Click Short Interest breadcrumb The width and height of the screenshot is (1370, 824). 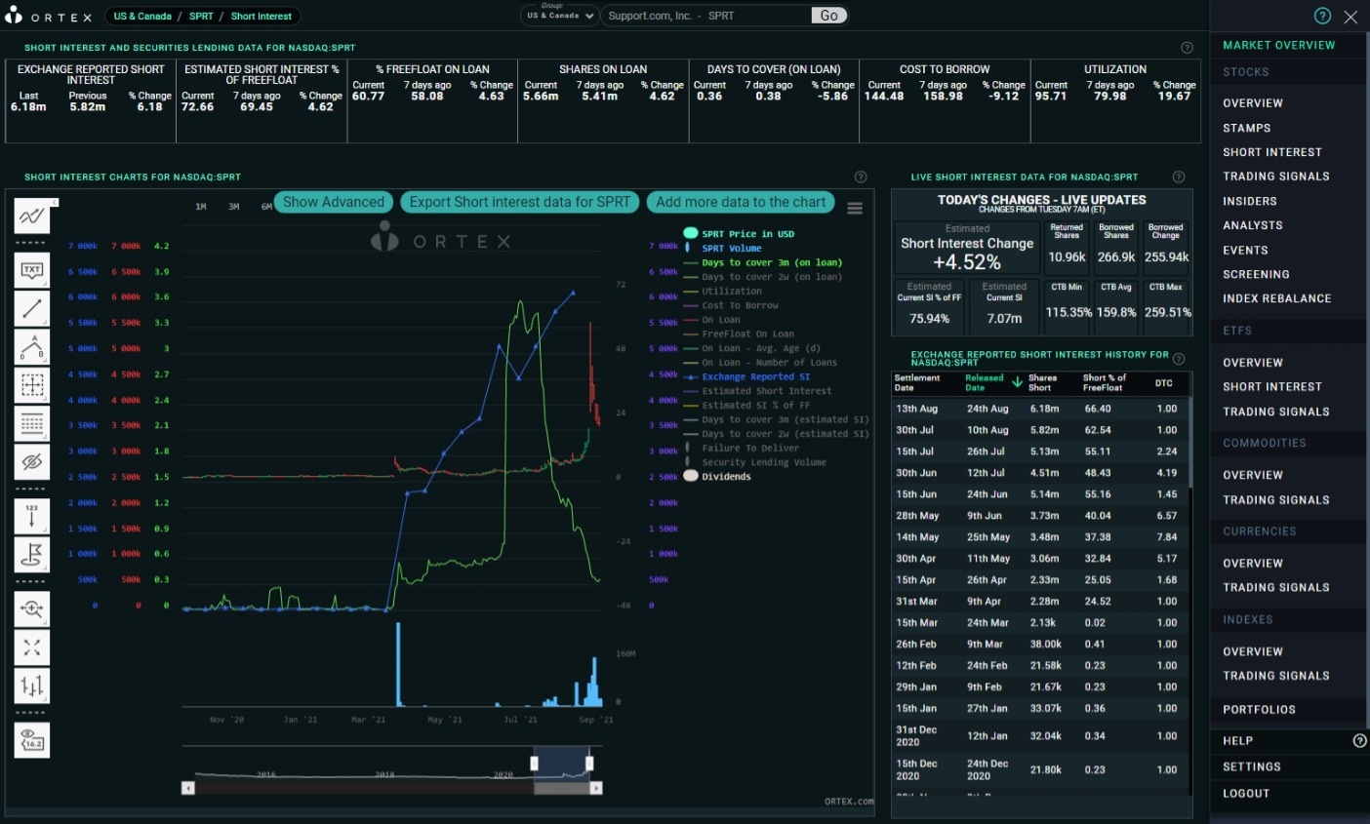point(262,17)
